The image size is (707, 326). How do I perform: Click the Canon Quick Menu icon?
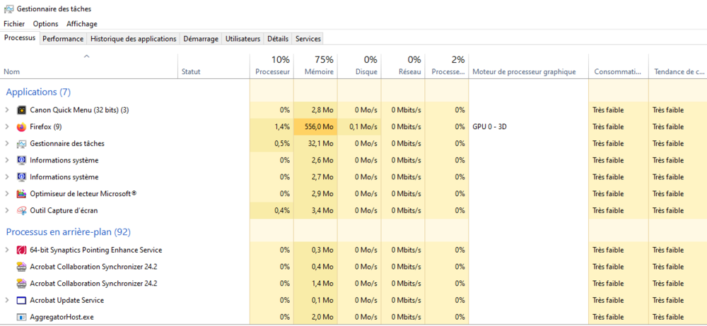pyautogui.click(x=21, y=110)
